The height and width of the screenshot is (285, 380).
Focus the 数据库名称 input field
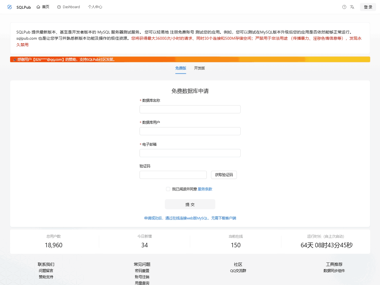pyautogui.click(x=190, y=109)
